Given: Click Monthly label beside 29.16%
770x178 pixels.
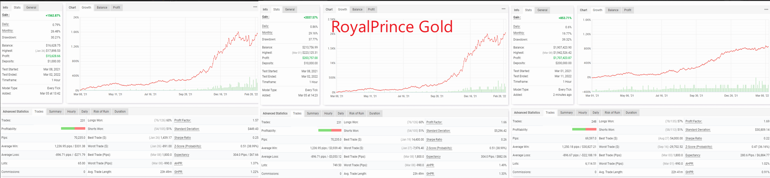Looking at the screenshot, I should 268,33.
